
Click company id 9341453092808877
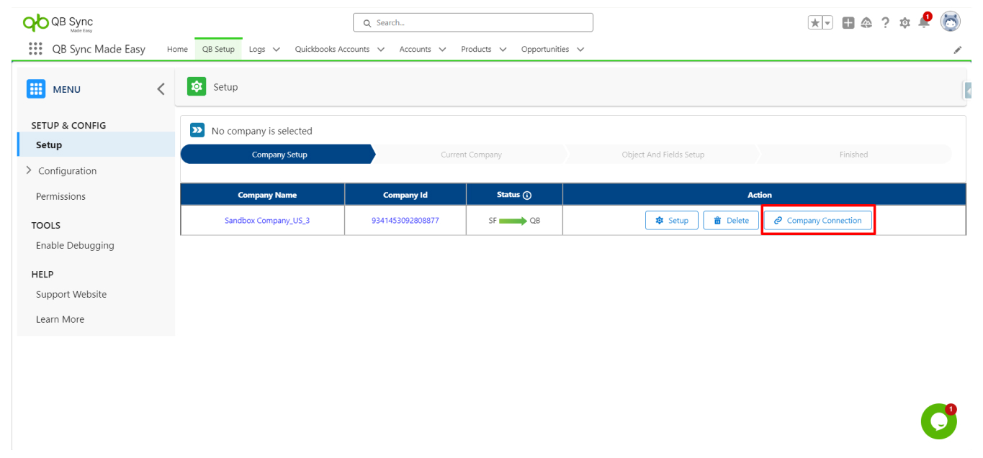[405, 221]
